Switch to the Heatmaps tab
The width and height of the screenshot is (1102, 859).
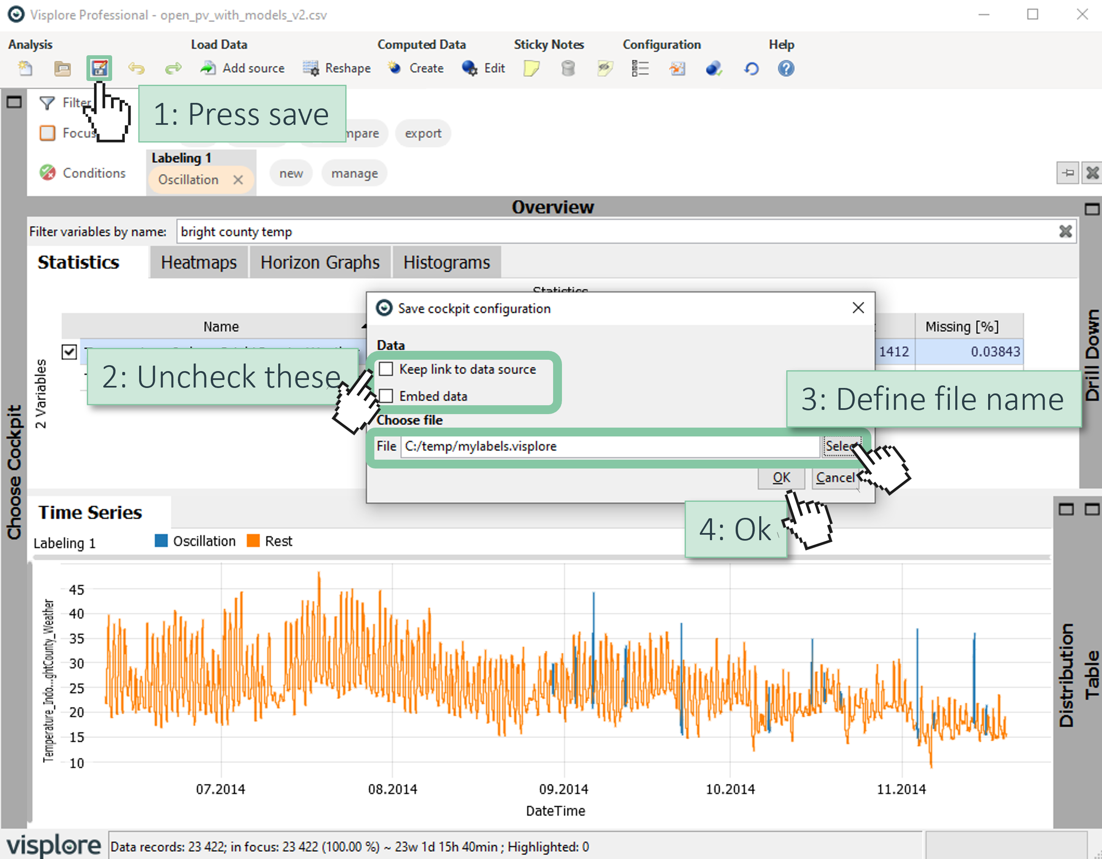point(199,262)
